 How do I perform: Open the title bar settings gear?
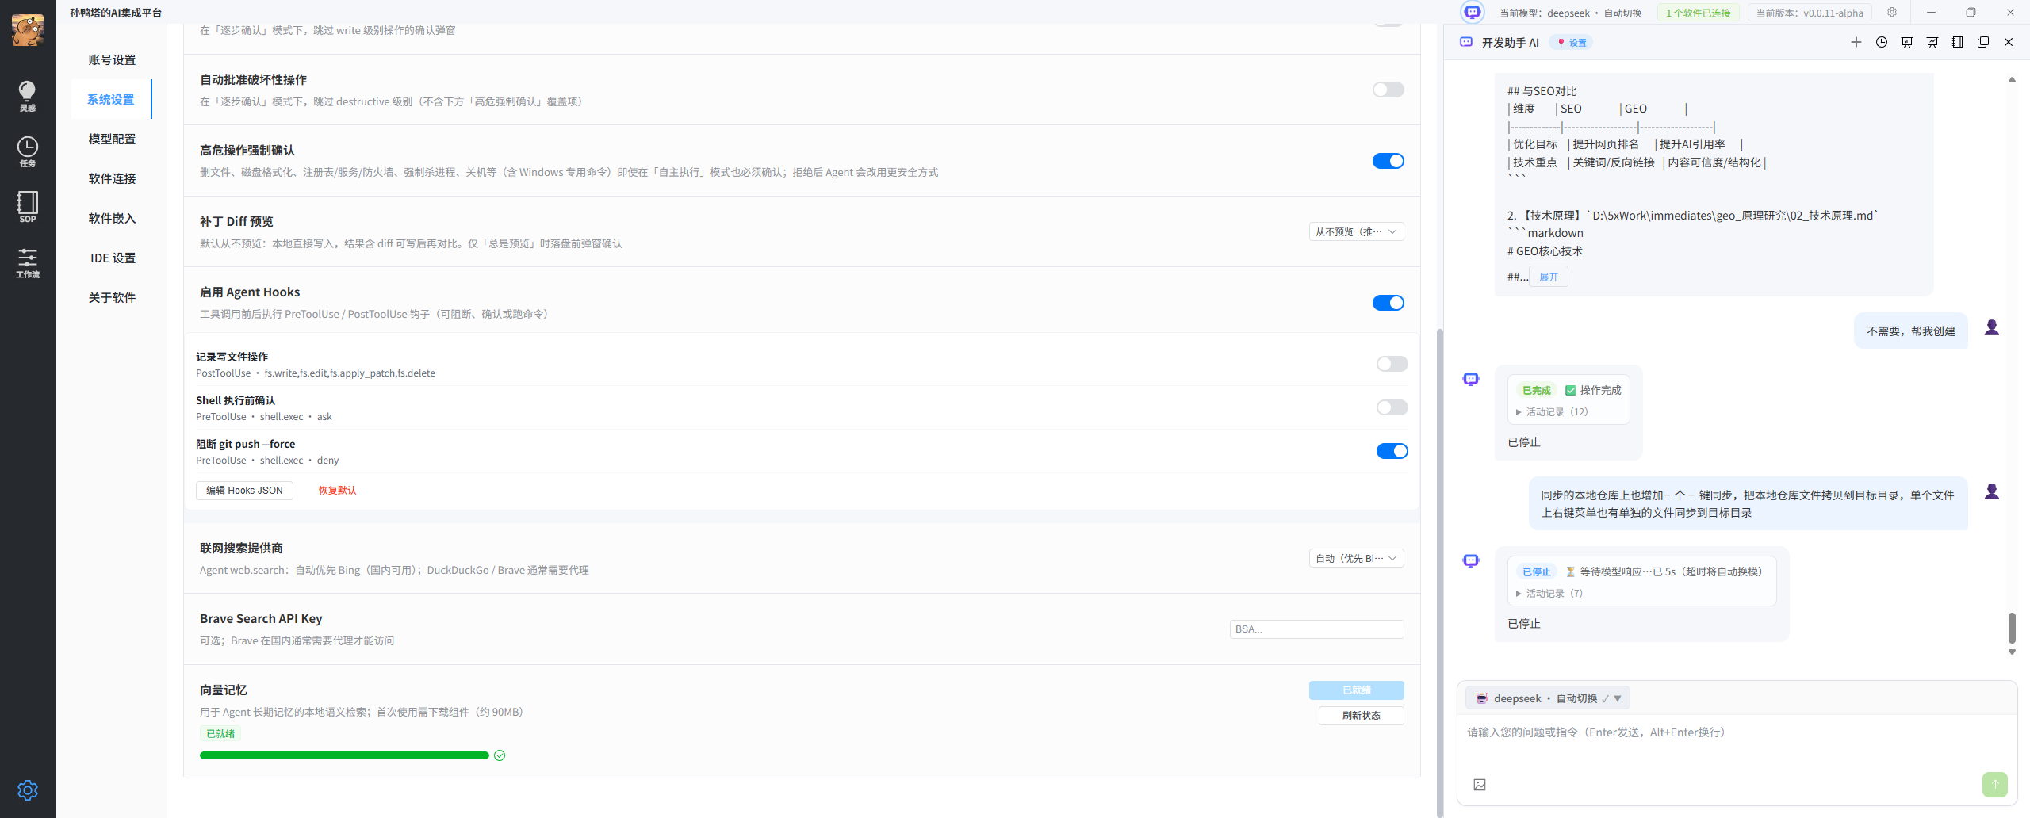pyautogui.click(x=1892, y=12)
